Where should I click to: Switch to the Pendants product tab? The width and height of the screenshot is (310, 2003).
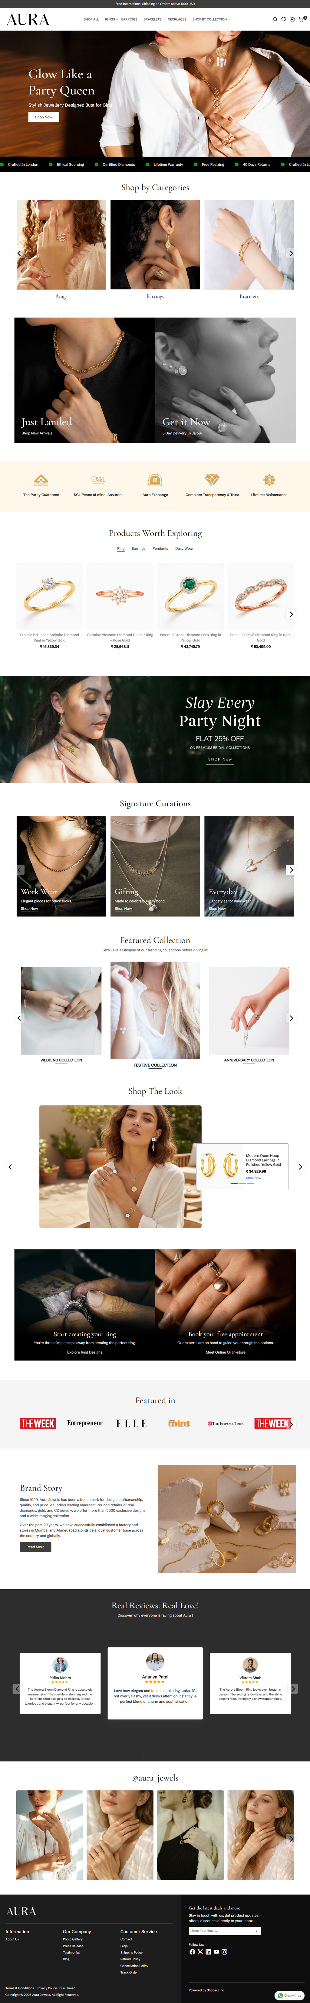coord(160,548)
